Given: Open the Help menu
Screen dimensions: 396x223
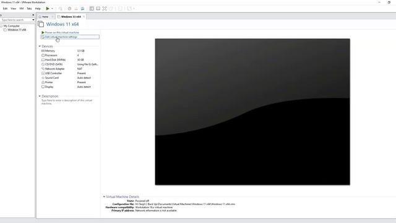Looking at the screenshot, I should pos(38,9).
